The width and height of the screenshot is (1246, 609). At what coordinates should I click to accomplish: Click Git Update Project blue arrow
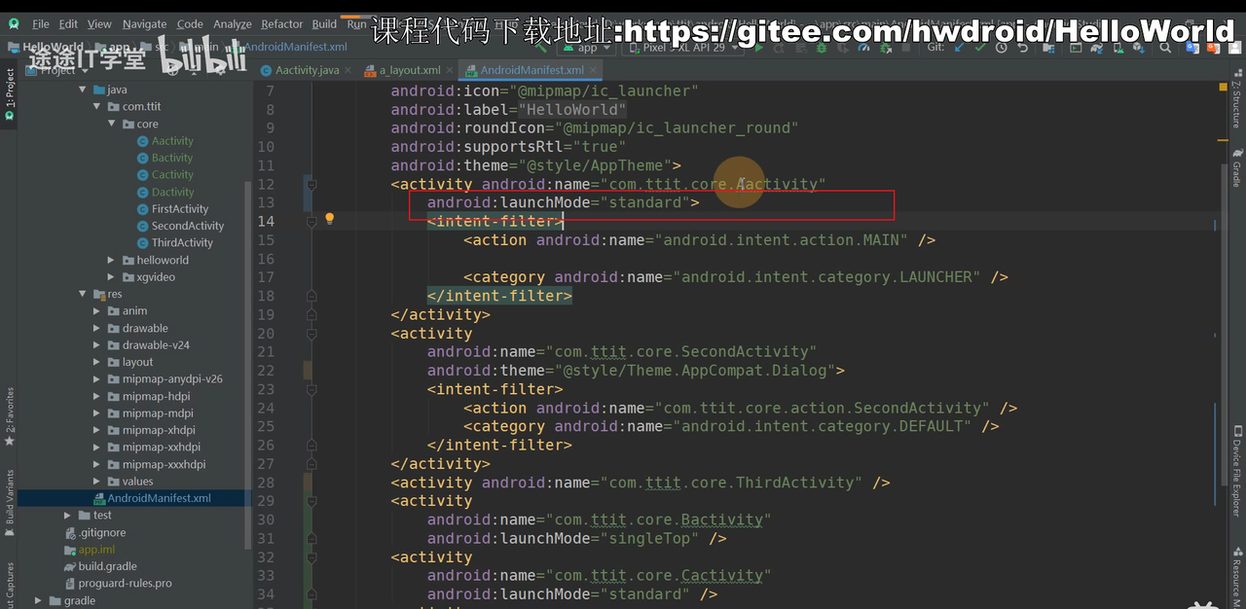click(x=959, y=48)
